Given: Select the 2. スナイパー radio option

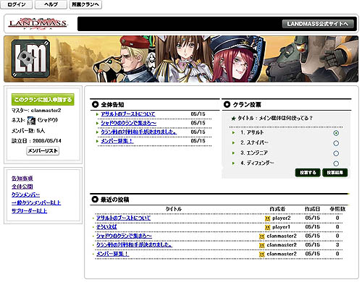Looking at the screenshot, I should (336, 143).
